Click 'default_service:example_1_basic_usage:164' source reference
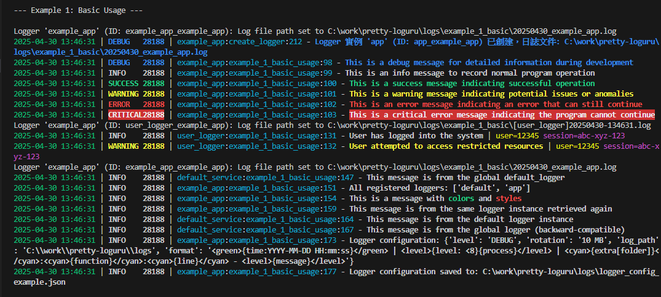The image size is (661, 297). [265, 220]
